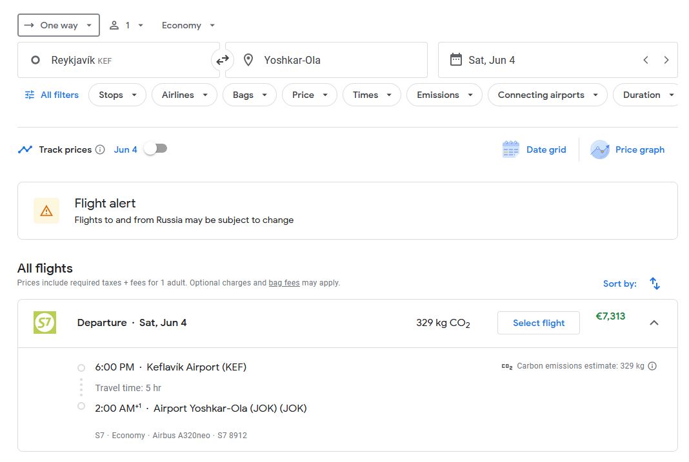Click the Flight alert warning triangle icon
This screenshot has height=462, width=689.
coord(46,211)
